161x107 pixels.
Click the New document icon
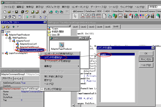pyautogui.click(x=5, y=12)
